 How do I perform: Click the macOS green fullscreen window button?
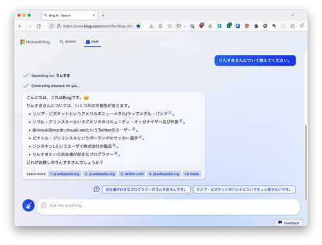(29, 15)
